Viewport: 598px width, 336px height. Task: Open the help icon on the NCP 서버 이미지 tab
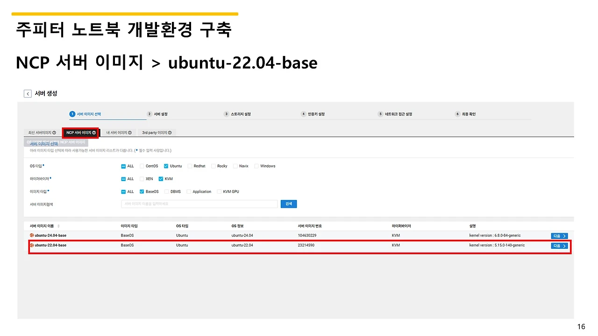pos(94,133)
